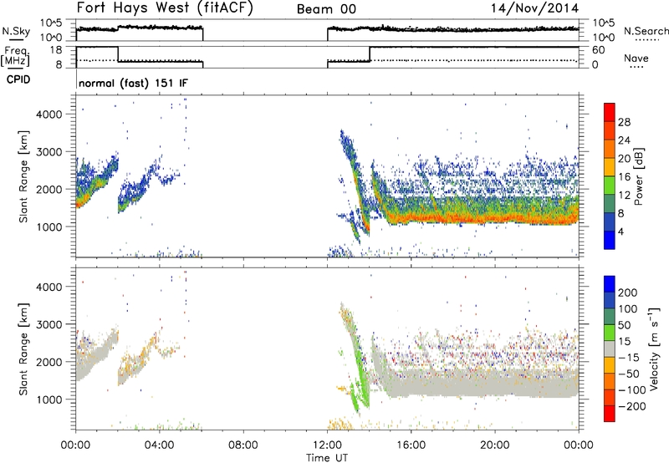Click the 'Power [dB]' color bar label

pyautogui.click(x=639, y=176)
